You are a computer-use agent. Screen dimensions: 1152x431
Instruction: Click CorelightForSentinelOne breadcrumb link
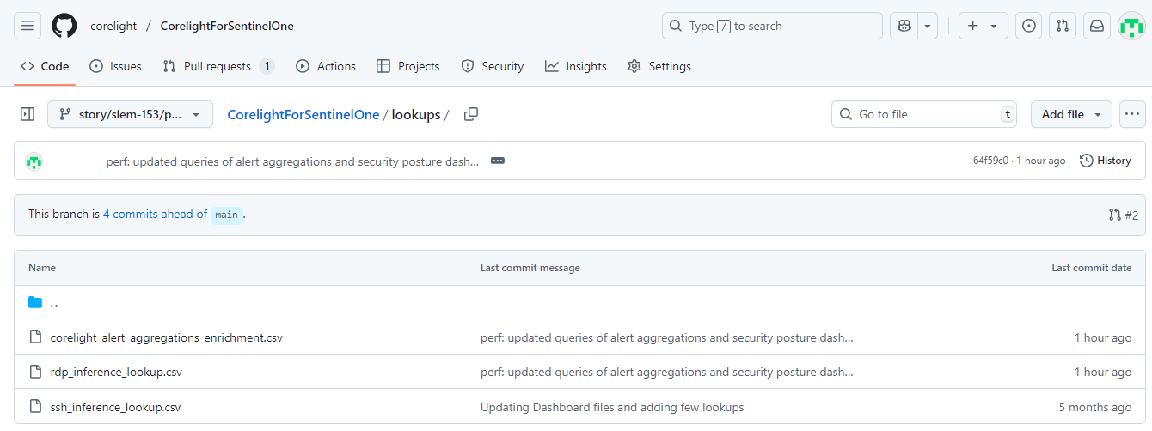[x=303, y=114]
